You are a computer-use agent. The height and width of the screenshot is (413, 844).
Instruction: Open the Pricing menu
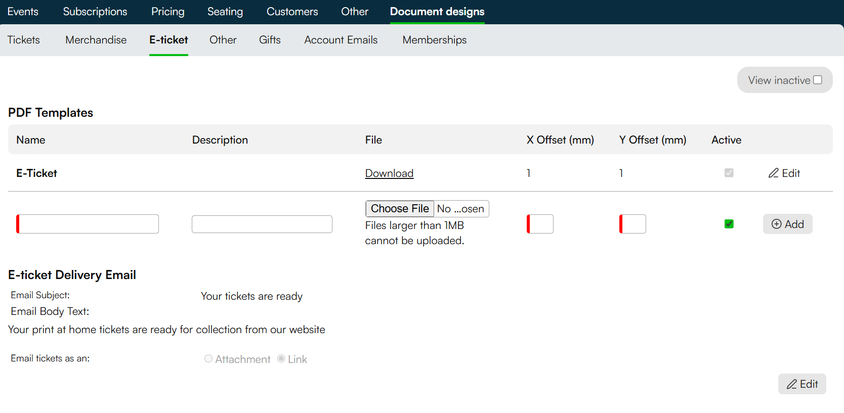point(168,12)
